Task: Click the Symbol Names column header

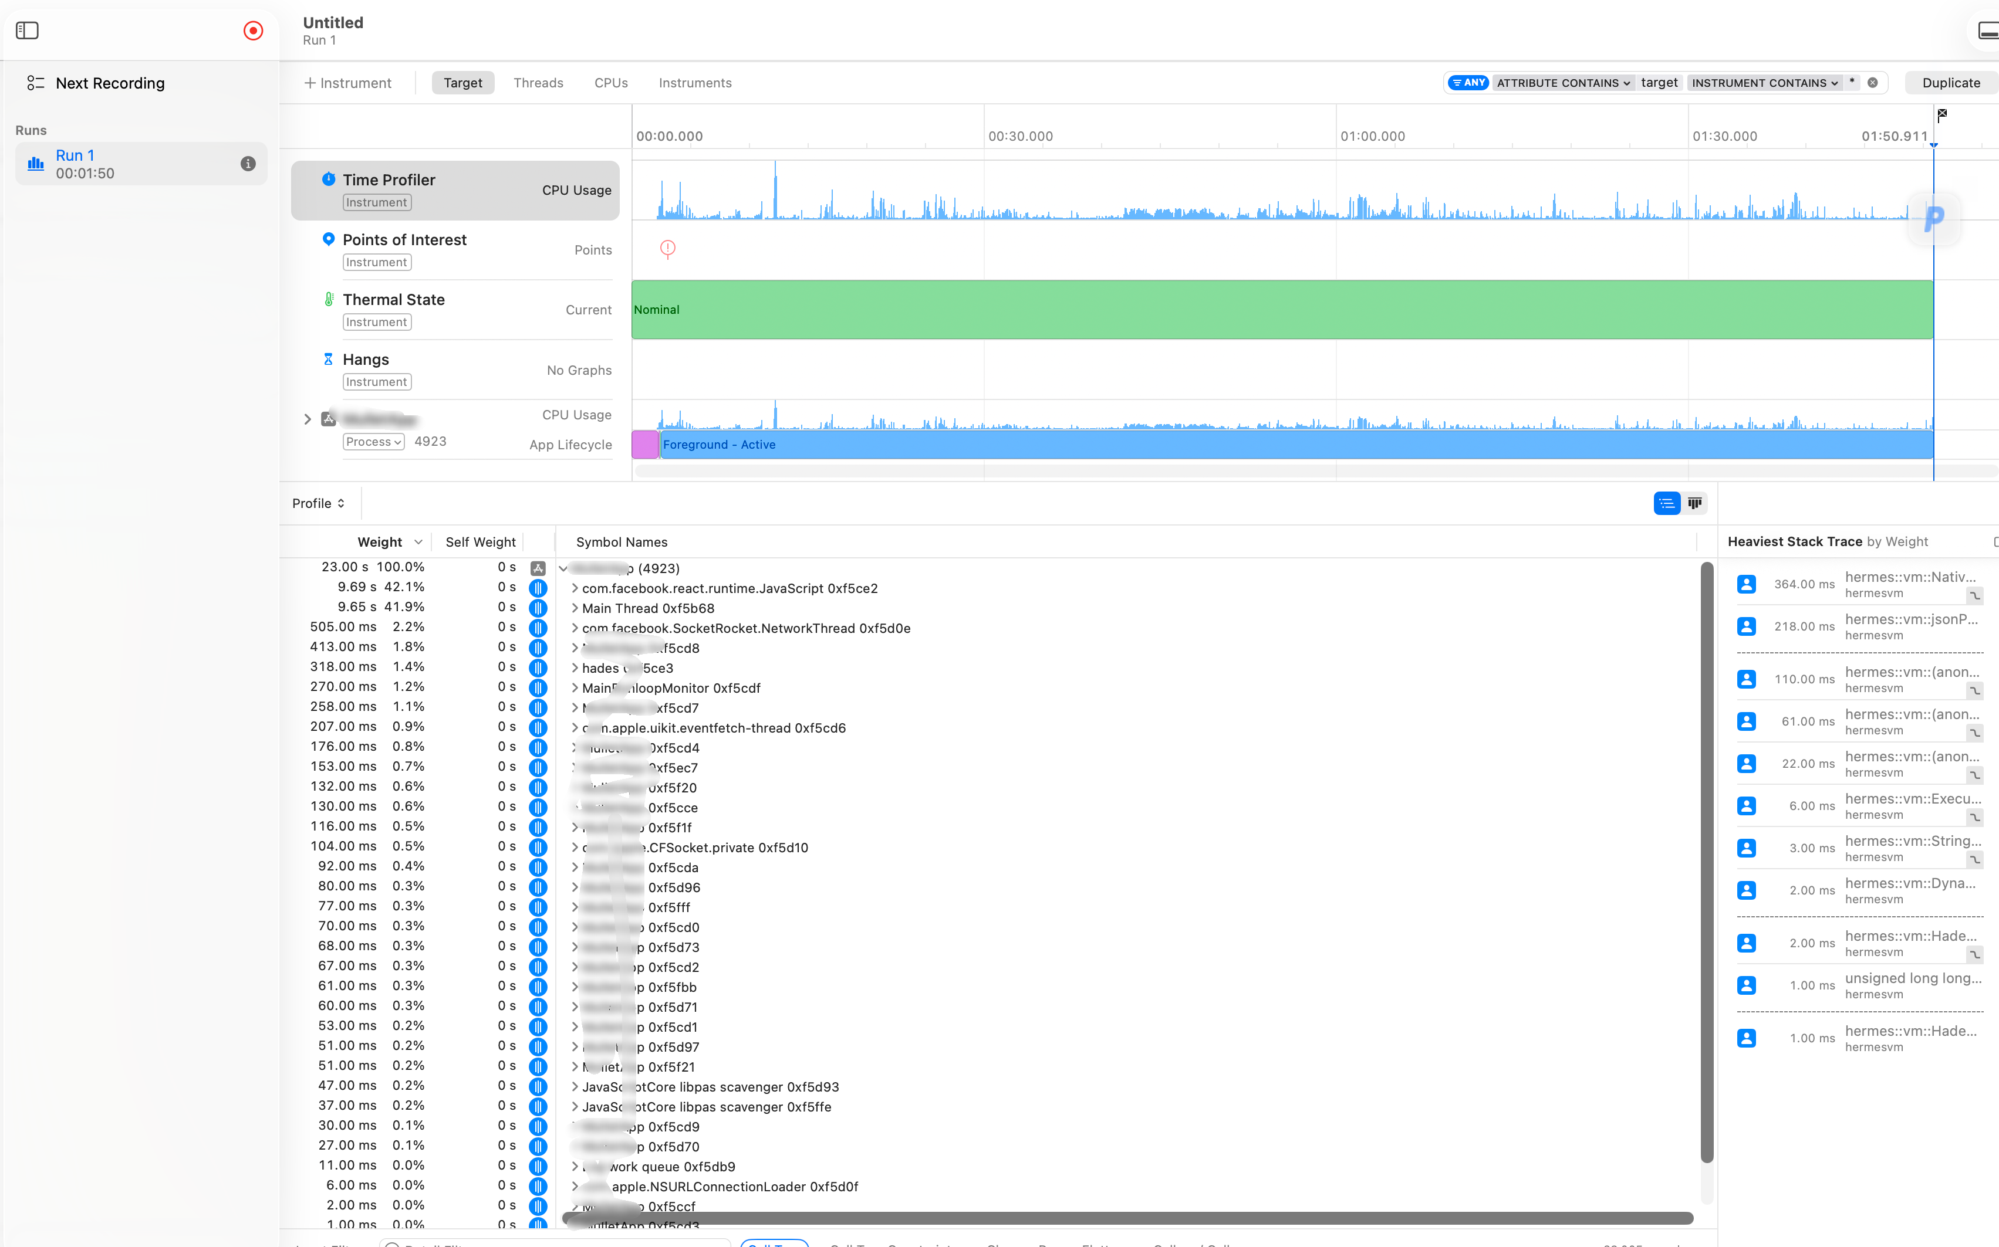Action: pos(621,542)
